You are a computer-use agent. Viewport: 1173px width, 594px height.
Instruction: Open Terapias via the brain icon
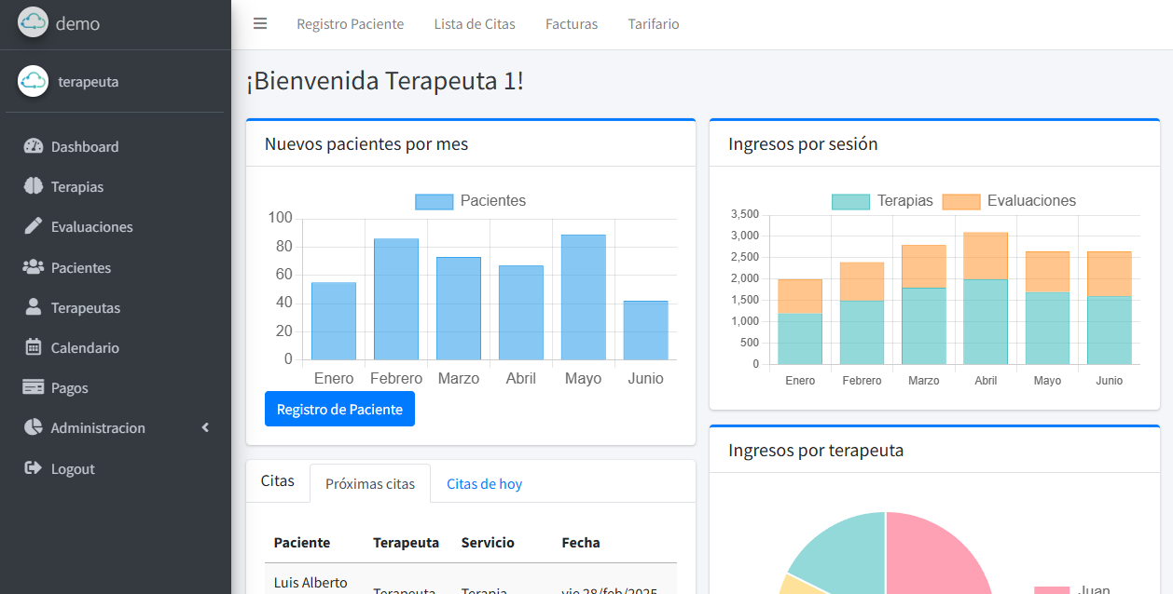(x=34, y=186)
